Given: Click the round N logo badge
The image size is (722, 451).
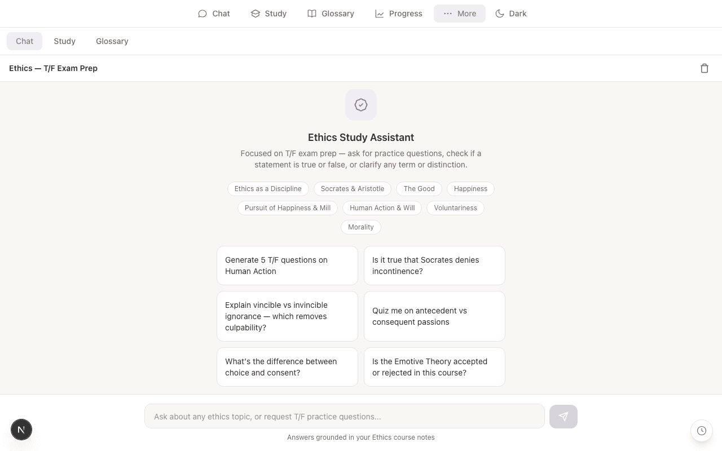Looking at the screenshot, I should click(x=21, y=430).
